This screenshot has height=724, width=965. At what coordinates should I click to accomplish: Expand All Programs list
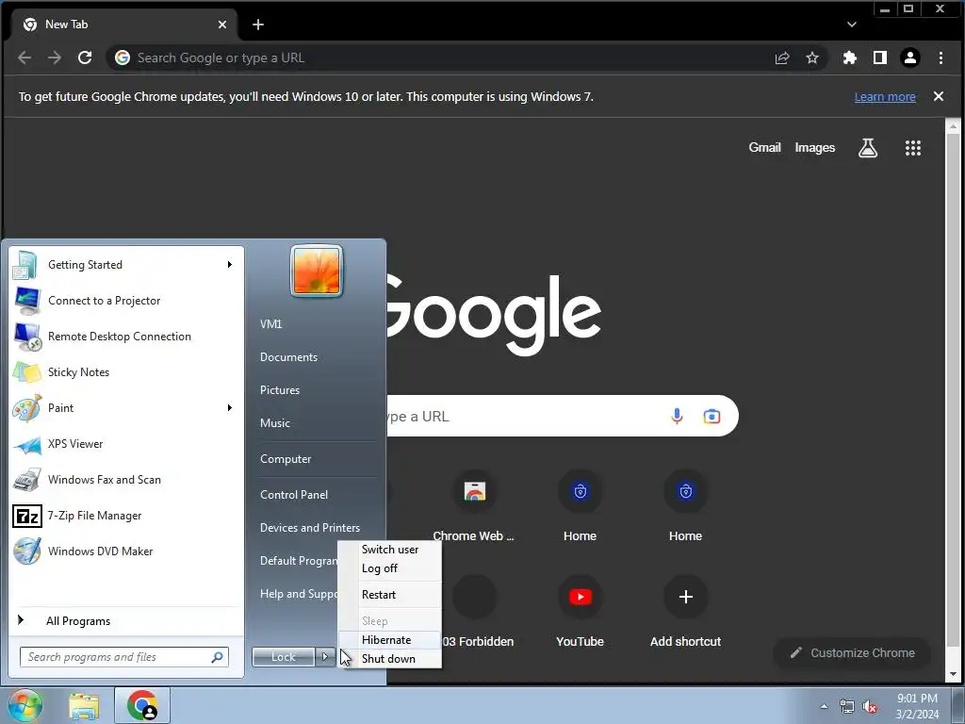pyautogui.click(x=126, y=620)
